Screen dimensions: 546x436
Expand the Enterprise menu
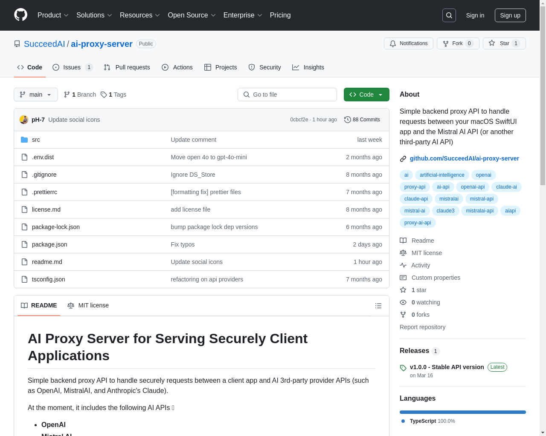(x=243, y=15)
